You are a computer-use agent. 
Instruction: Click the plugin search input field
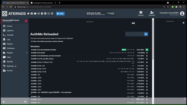point(134,34)
